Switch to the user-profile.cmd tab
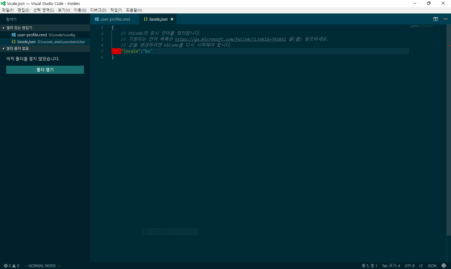451x269 pixels. click(x=115, y=19)
